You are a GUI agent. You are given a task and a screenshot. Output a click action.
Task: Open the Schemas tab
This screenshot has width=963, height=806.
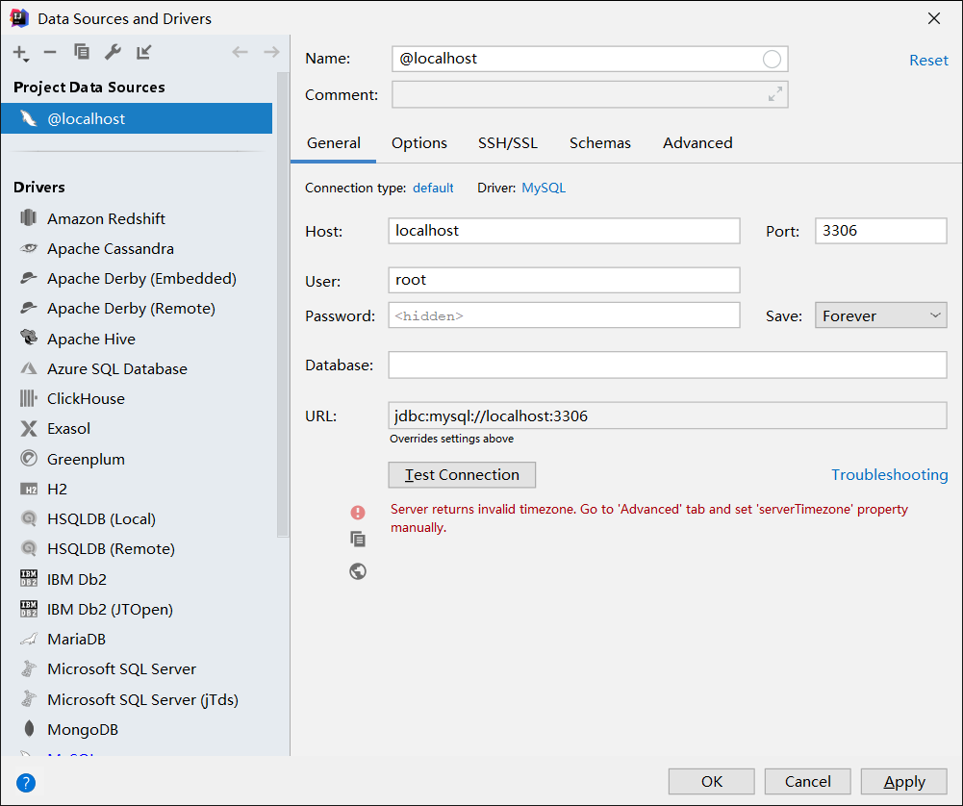click(600, 143)
